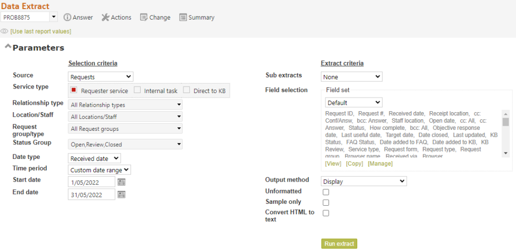516x252 pixels.
Task: Open End date calendar picker
Action: (x=121, y=195)
